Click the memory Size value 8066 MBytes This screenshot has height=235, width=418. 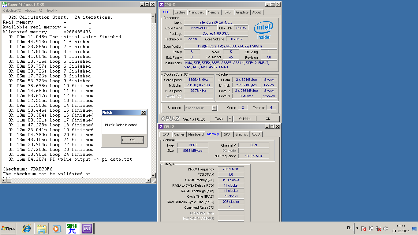(192, 151)
